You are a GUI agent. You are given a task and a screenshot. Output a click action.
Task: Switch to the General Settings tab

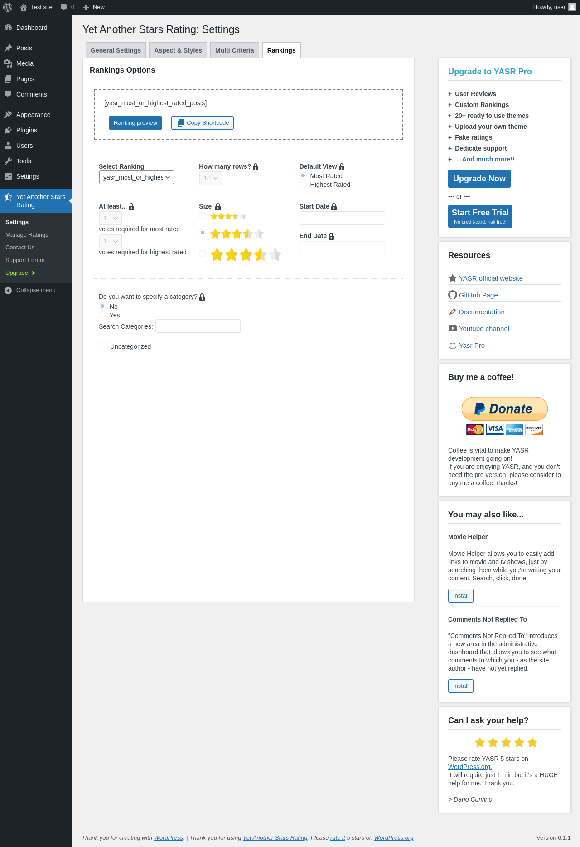pyautogui.click(x=116, y=50)
